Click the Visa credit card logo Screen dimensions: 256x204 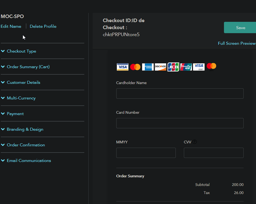(x=122, y=67)
